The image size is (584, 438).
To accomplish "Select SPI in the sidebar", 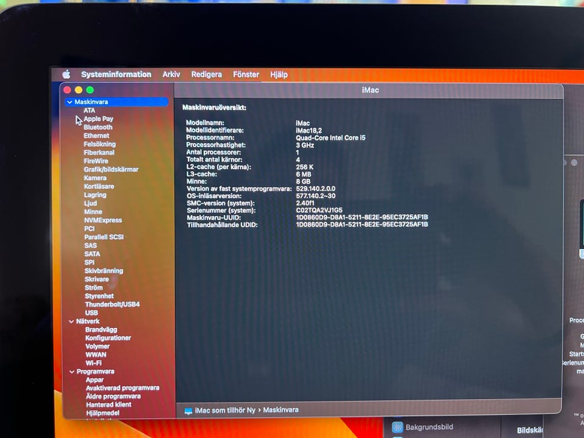I will (x=89, y=262).
